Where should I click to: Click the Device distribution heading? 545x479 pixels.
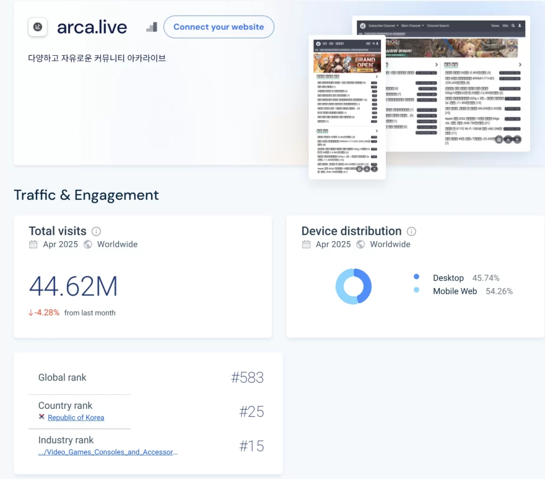(351, 231)
